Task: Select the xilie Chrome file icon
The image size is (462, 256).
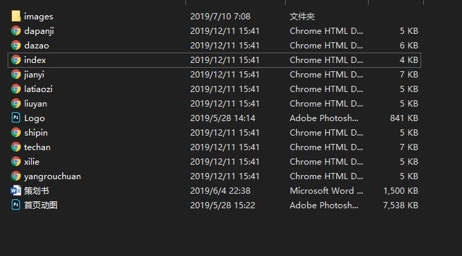Action: 16,161
